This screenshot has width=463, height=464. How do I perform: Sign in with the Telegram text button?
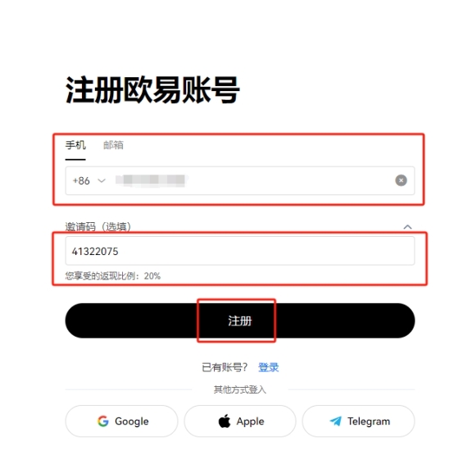[358, 421]
